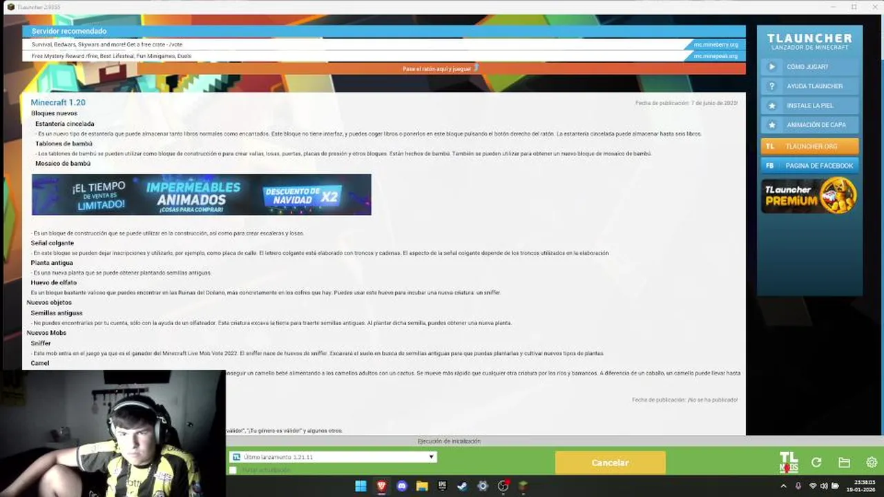Viewport: 884px width, 497px height.
Task: Open Brave browser from taskbar
Action: 381,486
